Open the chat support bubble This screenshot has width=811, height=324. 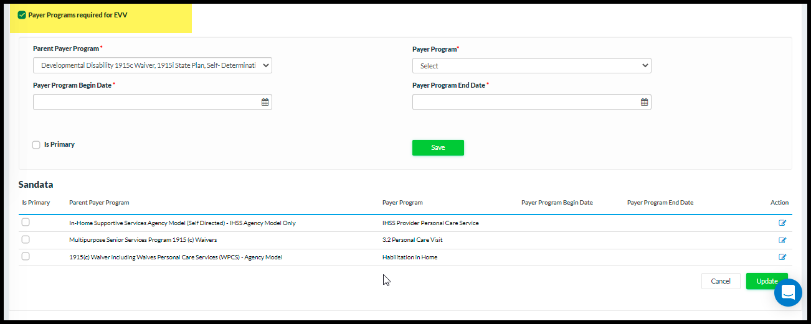[788, 292]
